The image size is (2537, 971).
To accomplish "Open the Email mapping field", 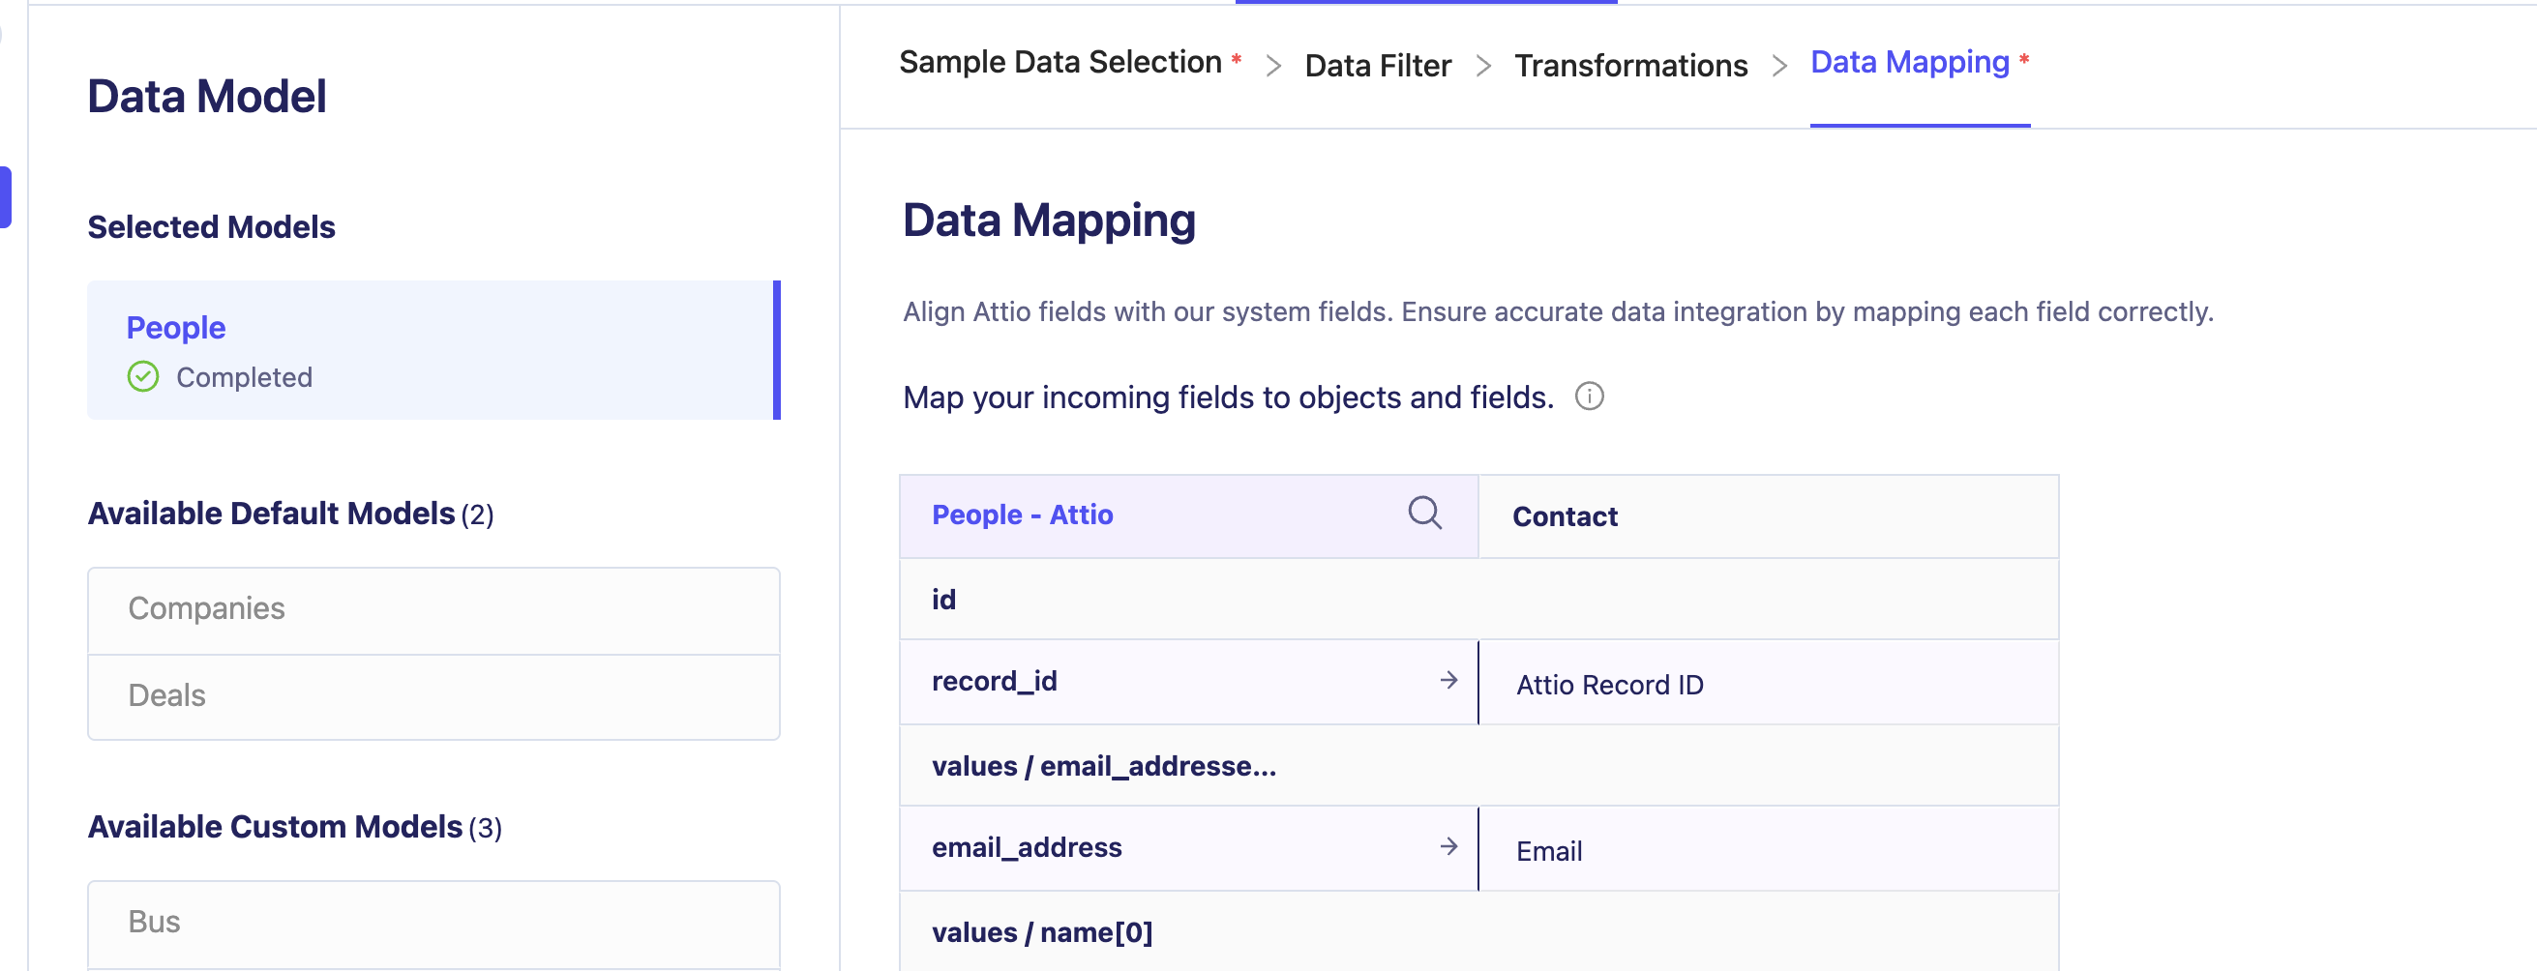I will [x=1767, y=851].
